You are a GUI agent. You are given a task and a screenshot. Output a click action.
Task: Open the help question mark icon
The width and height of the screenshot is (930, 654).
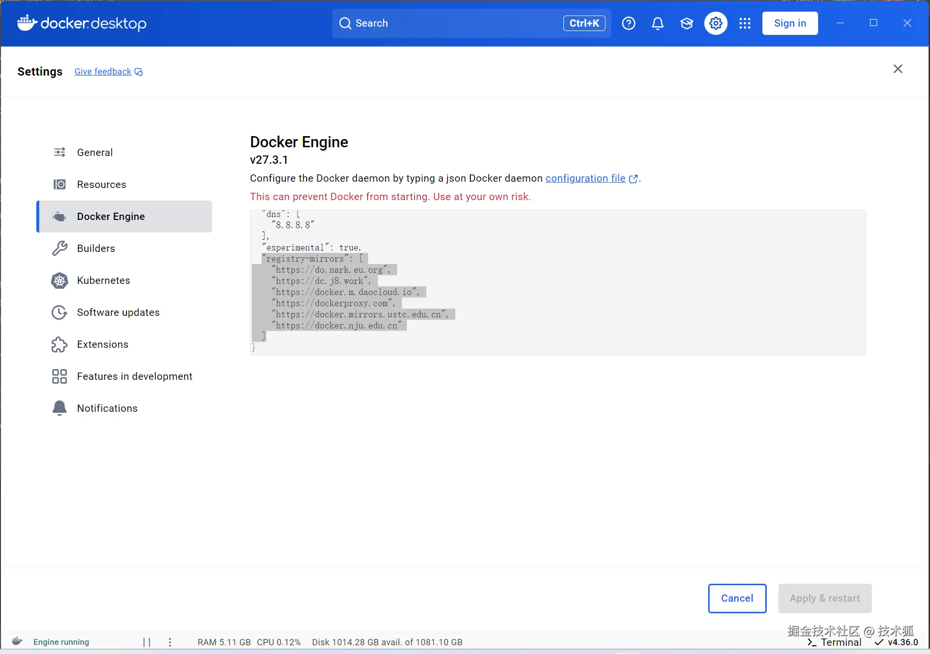[x=628, y=23]
